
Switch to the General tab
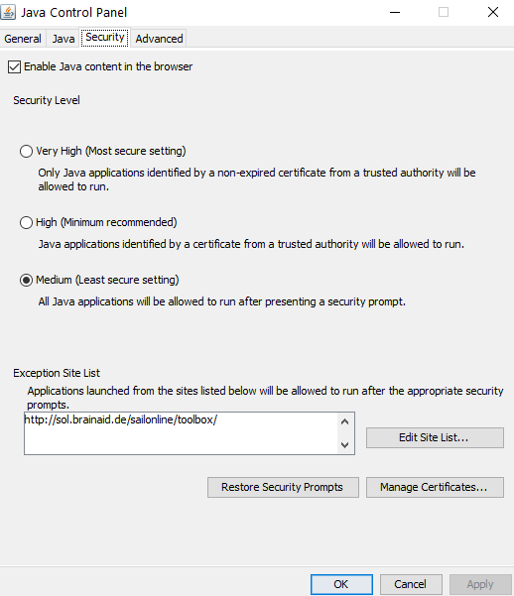pyautogui.click(x=23, y=39)
